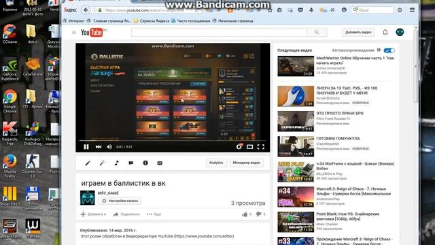Open the speech bubble annotations editor

131,163
